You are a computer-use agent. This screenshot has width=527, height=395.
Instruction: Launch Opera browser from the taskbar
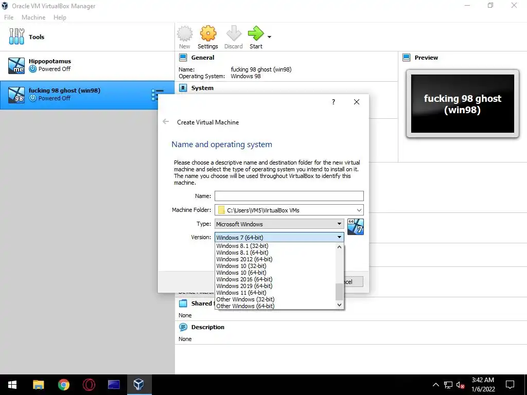[89, 385]
